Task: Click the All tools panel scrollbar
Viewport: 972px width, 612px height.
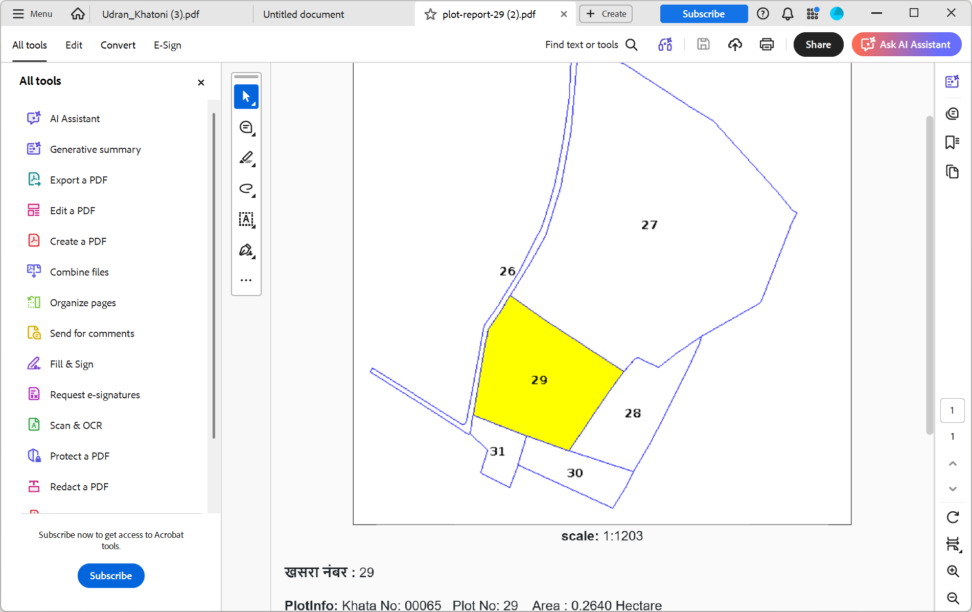Action: pos(214,276)
